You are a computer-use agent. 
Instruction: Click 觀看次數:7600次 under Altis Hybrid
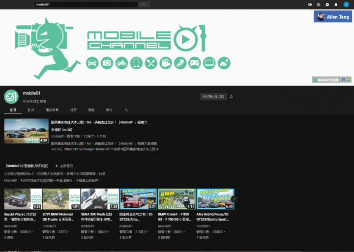pos(210,232)
